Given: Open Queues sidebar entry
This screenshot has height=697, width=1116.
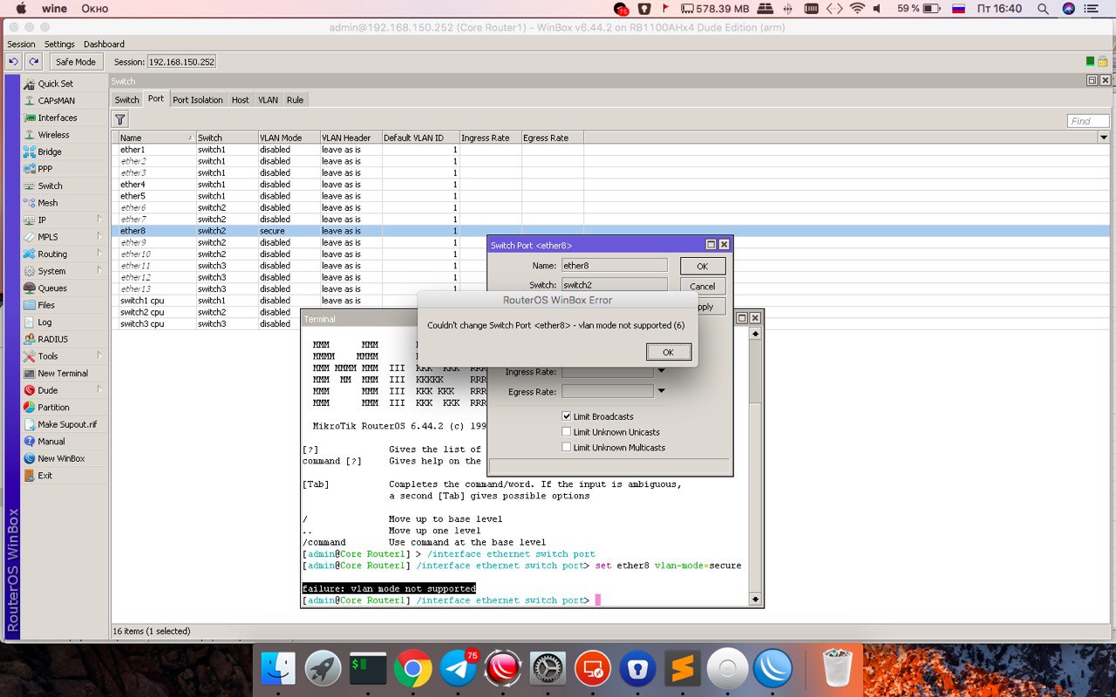Looking at the screenshot, I should point(52,288).
